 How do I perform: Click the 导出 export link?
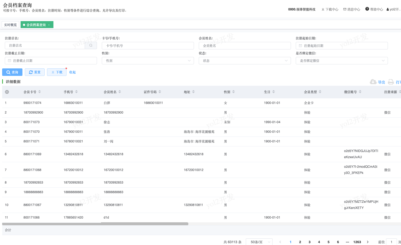coord(381,82)
